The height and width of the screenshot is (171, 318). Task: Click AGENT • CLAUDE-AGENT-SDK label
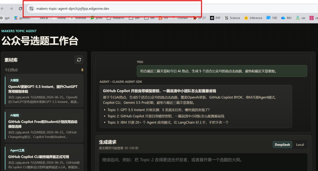[x=121, y=82]
